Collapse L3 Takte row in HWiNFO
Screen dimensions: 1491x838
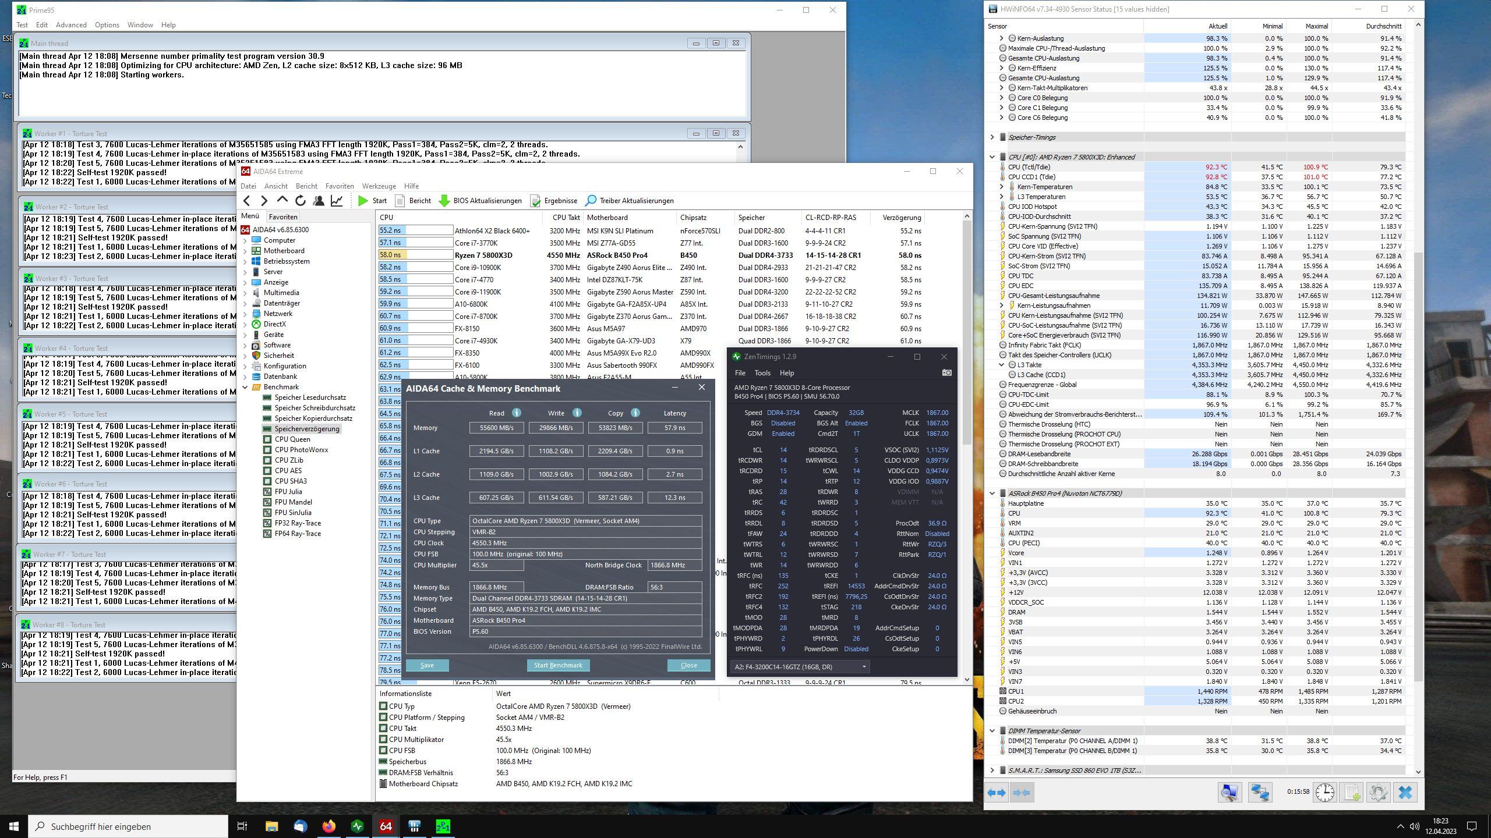[x=1002, y=365]
